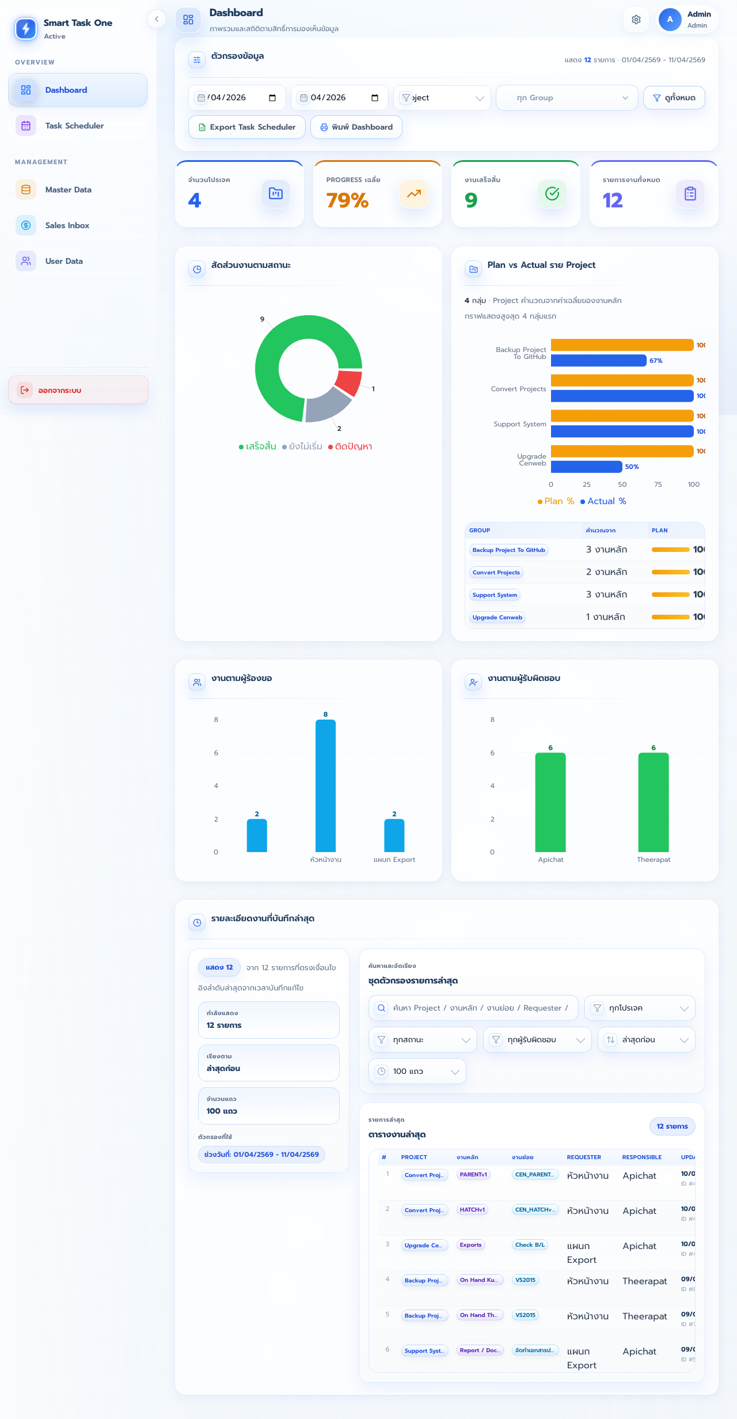
Task: Click the filter sliders icon beside ตัวกรองข้อมูล
Action: point(197,59)
